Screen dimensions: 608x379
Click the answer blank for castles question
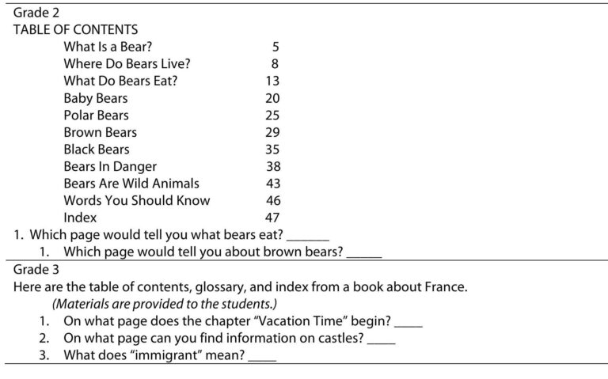pos(381,341)
